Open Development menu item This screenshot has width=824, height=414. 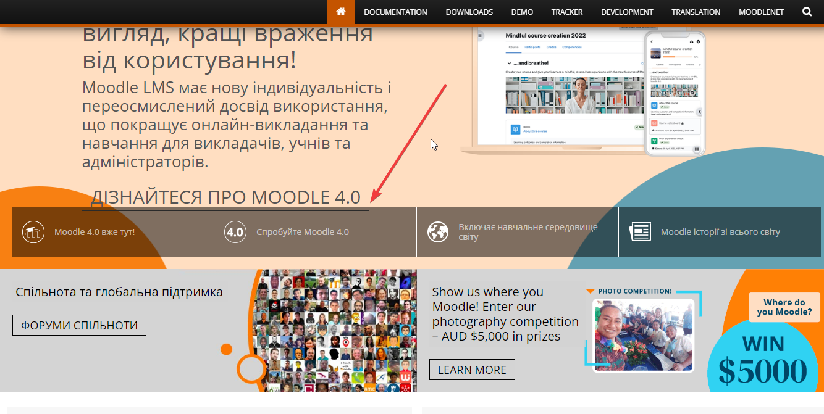[627, 12]
